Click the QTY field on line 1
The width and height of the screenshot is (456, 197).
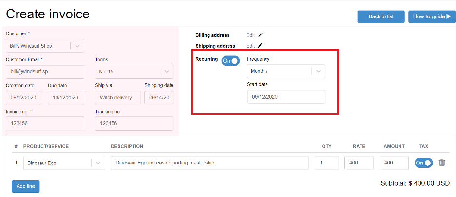click(326, 163)
